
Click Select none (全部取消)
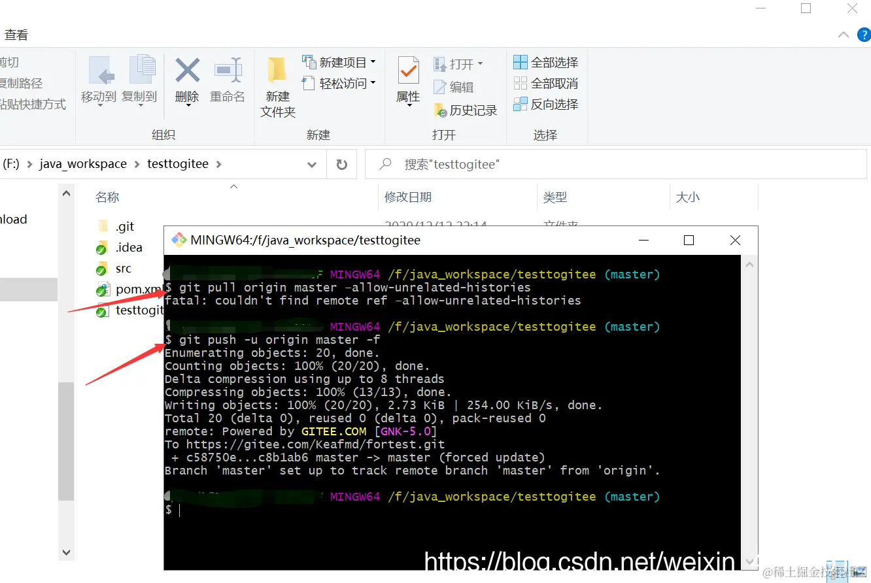(546, 83)
